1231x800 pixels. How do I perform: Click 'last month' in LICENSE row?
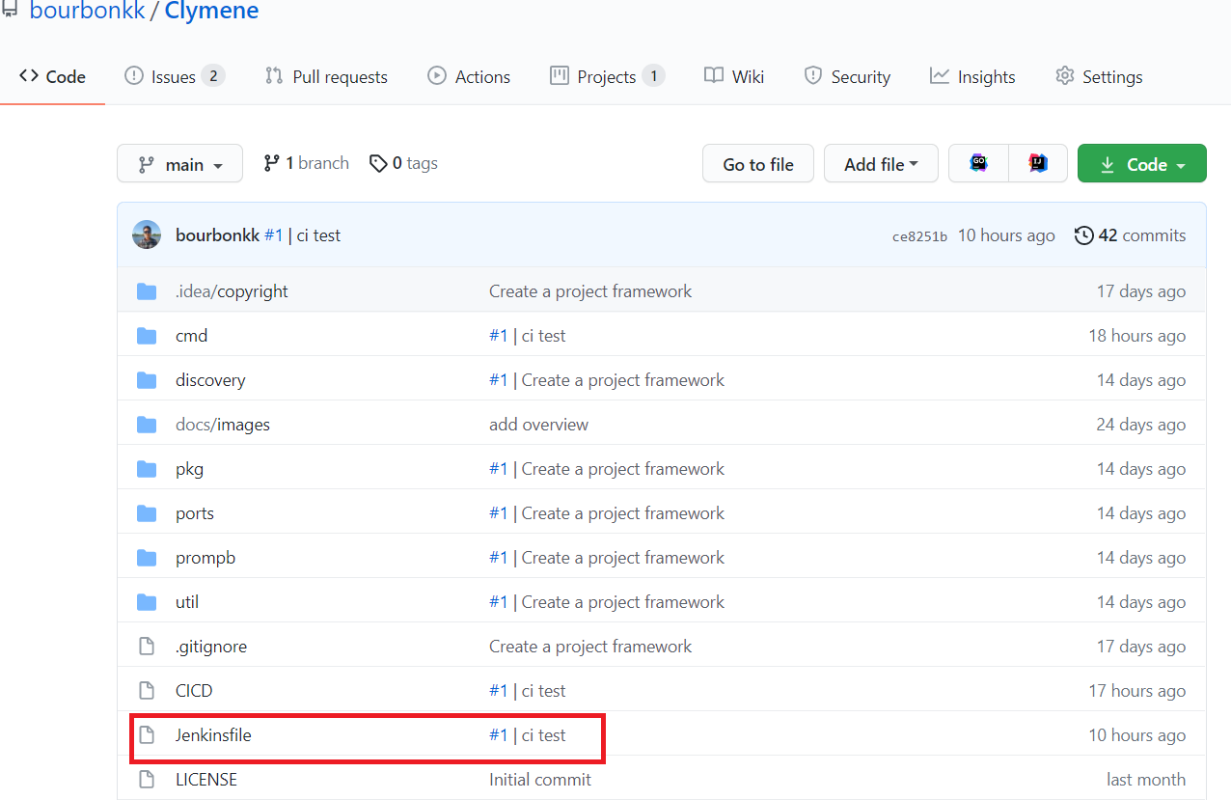(x=1146, y=780)
